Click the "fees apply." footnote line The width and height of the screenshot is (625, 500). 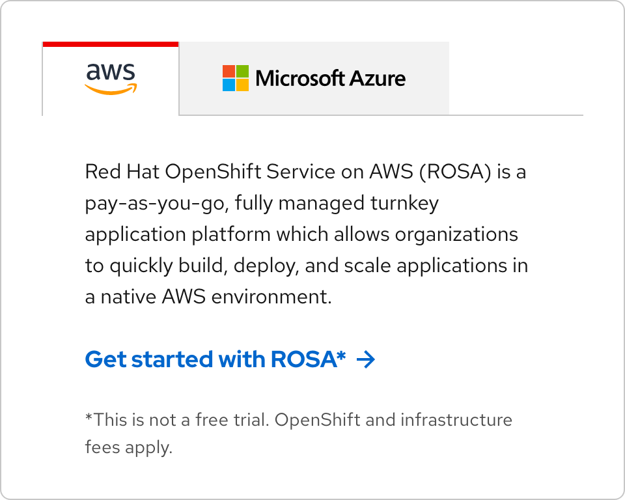128,448
